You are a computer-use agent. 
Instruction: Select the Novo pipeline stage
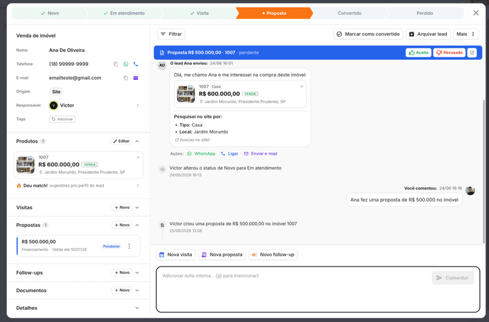[x=50, y=13]
